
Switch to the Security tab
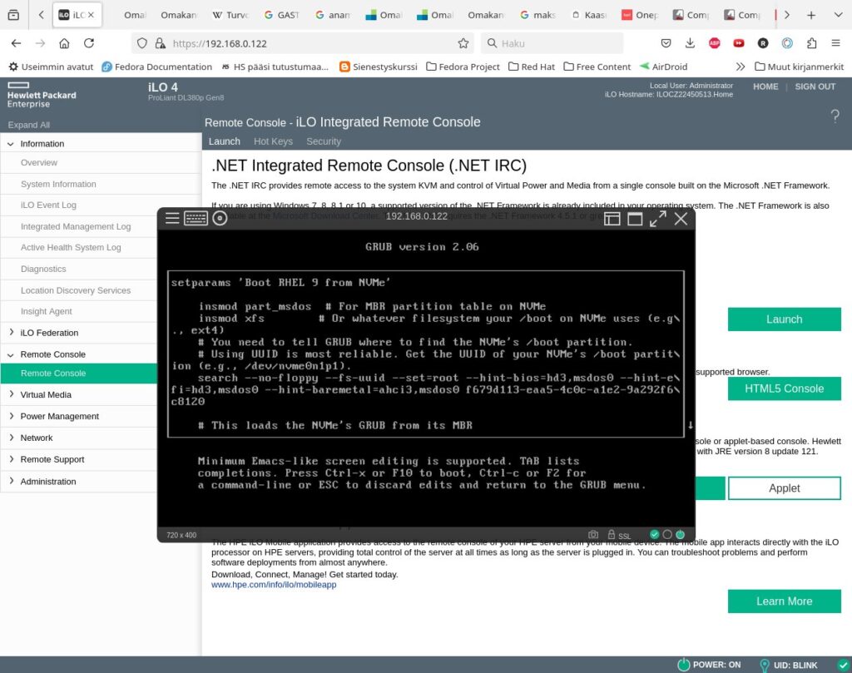(x=324, y=141)
